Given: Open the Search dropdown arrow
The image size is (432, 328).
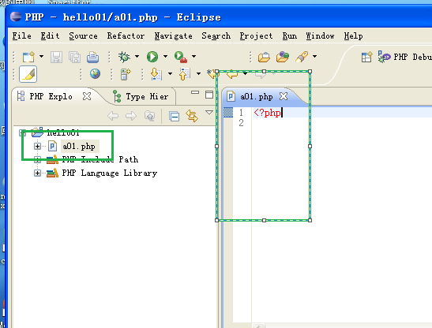Looking at the screenshot, I should click(314, 57).
